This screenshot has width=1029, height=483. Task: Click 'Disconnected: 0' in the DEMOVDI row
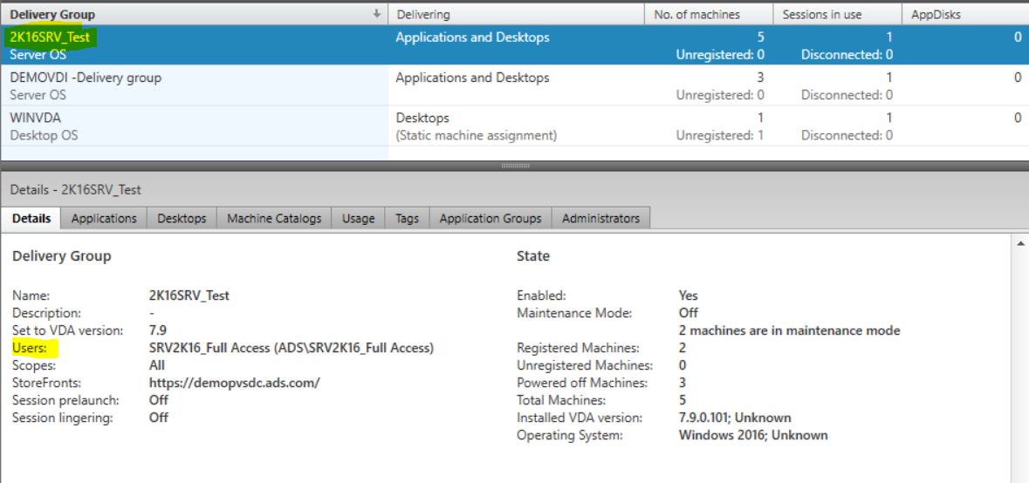coord(847,95)
